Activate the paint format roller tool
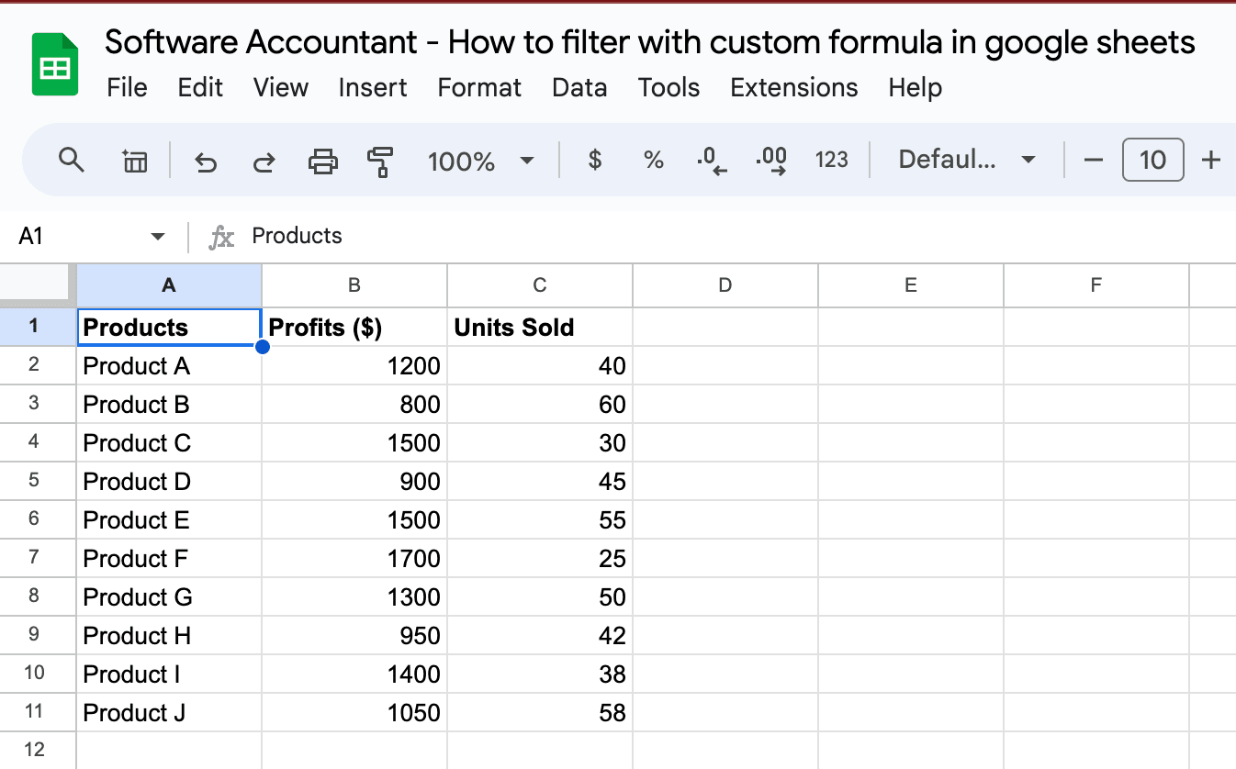The height and width of the screenshot is (769, 1236). pyautogui.click(x=379, y=162)
